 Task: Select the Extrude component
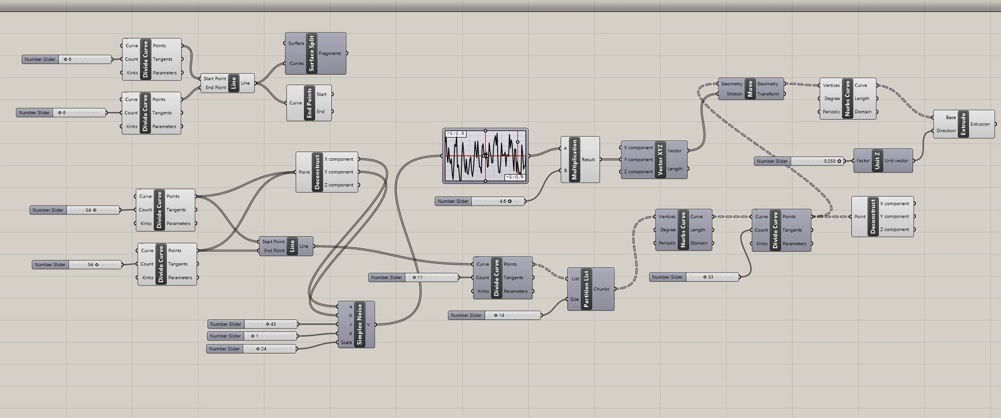(x=963, y=124)
